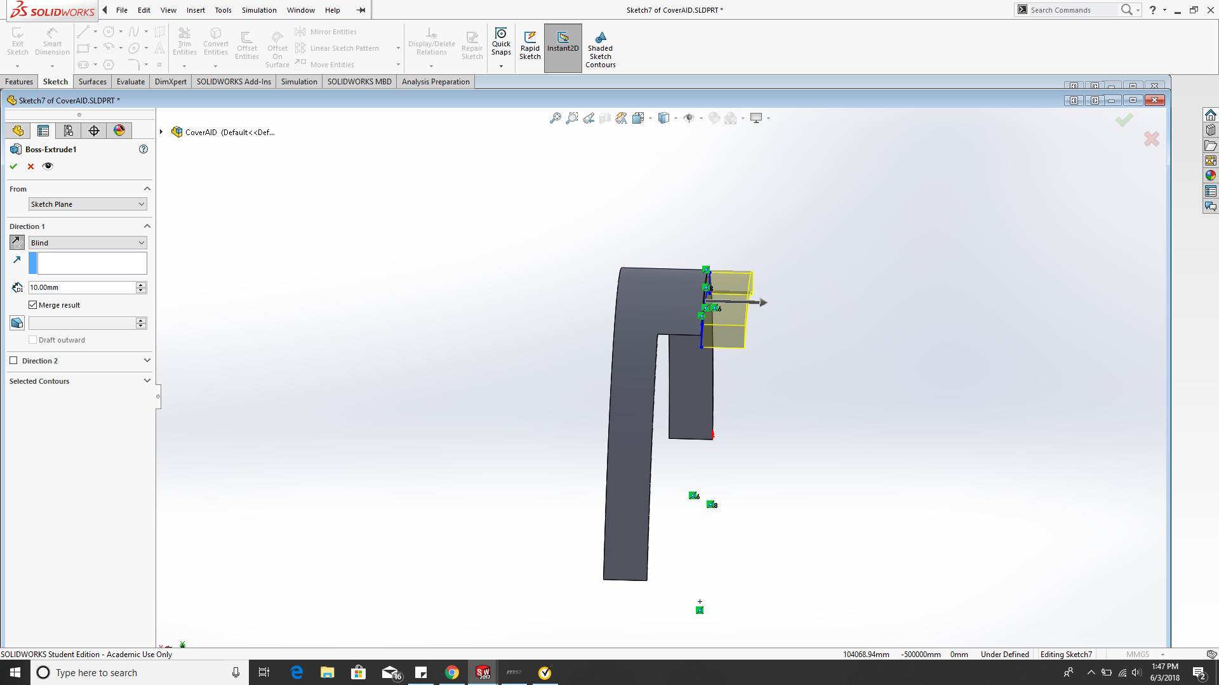This screenshot has width=1219, height=685.
Task: Open the DisplayManager tab
Action: [119, 131]
